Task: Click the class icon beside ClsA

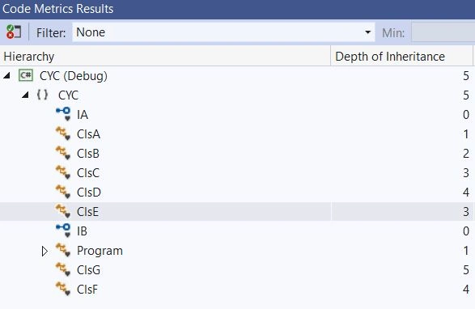Action: click(63, 133)
